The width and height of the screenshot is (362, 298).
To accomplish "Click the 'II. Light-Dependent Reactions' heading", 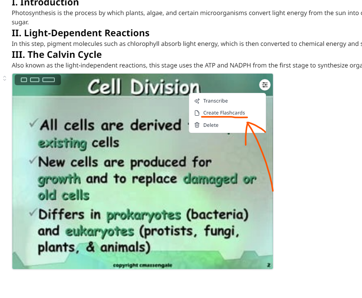I will 81,33.
